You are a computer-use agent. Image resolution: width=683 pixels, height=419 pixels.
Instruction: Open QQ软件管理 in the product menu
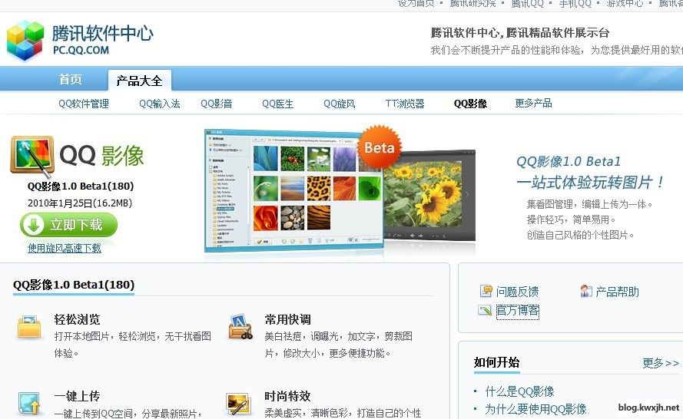tap(84, 104)
